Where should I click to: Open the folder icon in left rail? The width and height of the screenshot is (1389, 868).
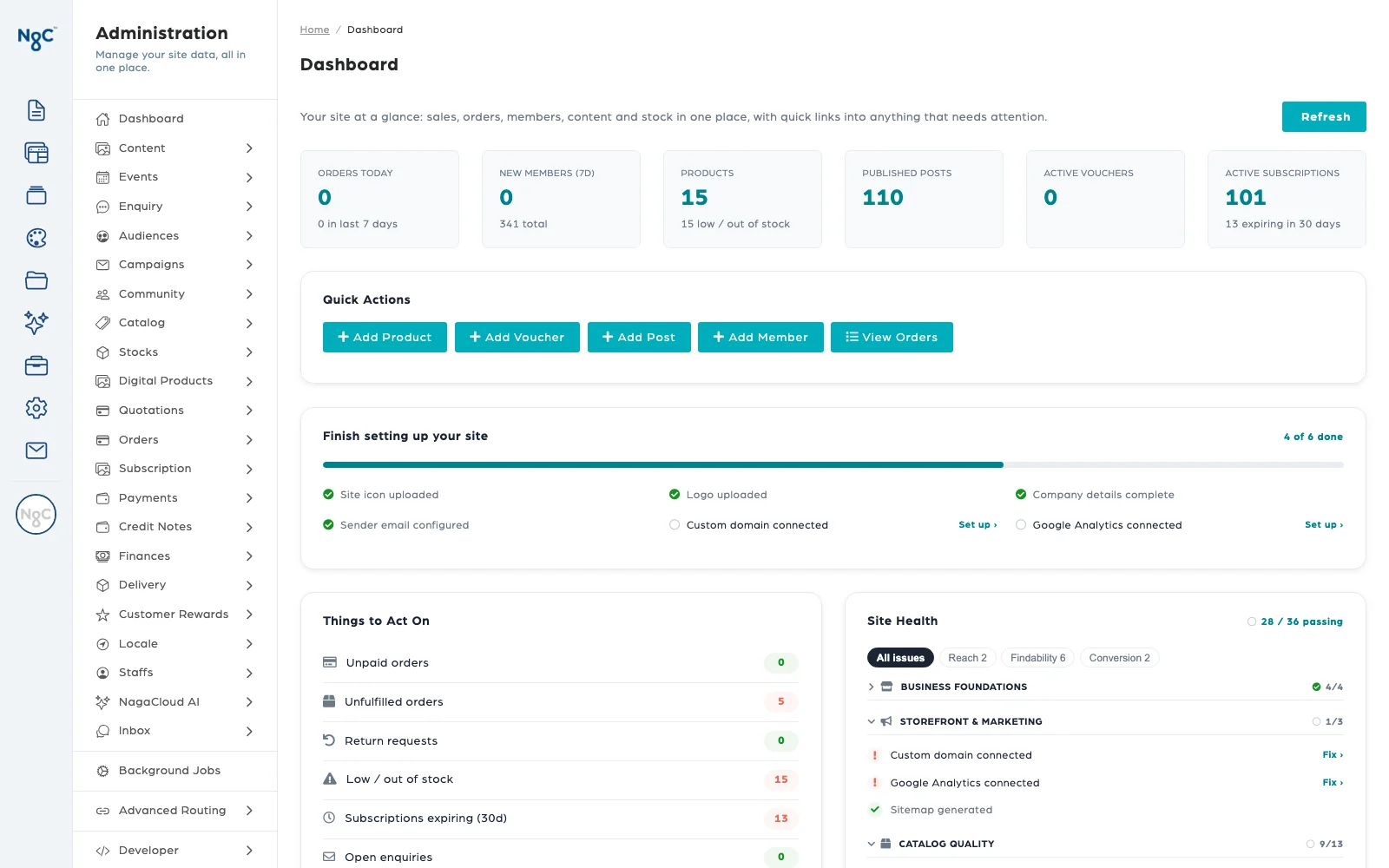click(x=36, y=280)
